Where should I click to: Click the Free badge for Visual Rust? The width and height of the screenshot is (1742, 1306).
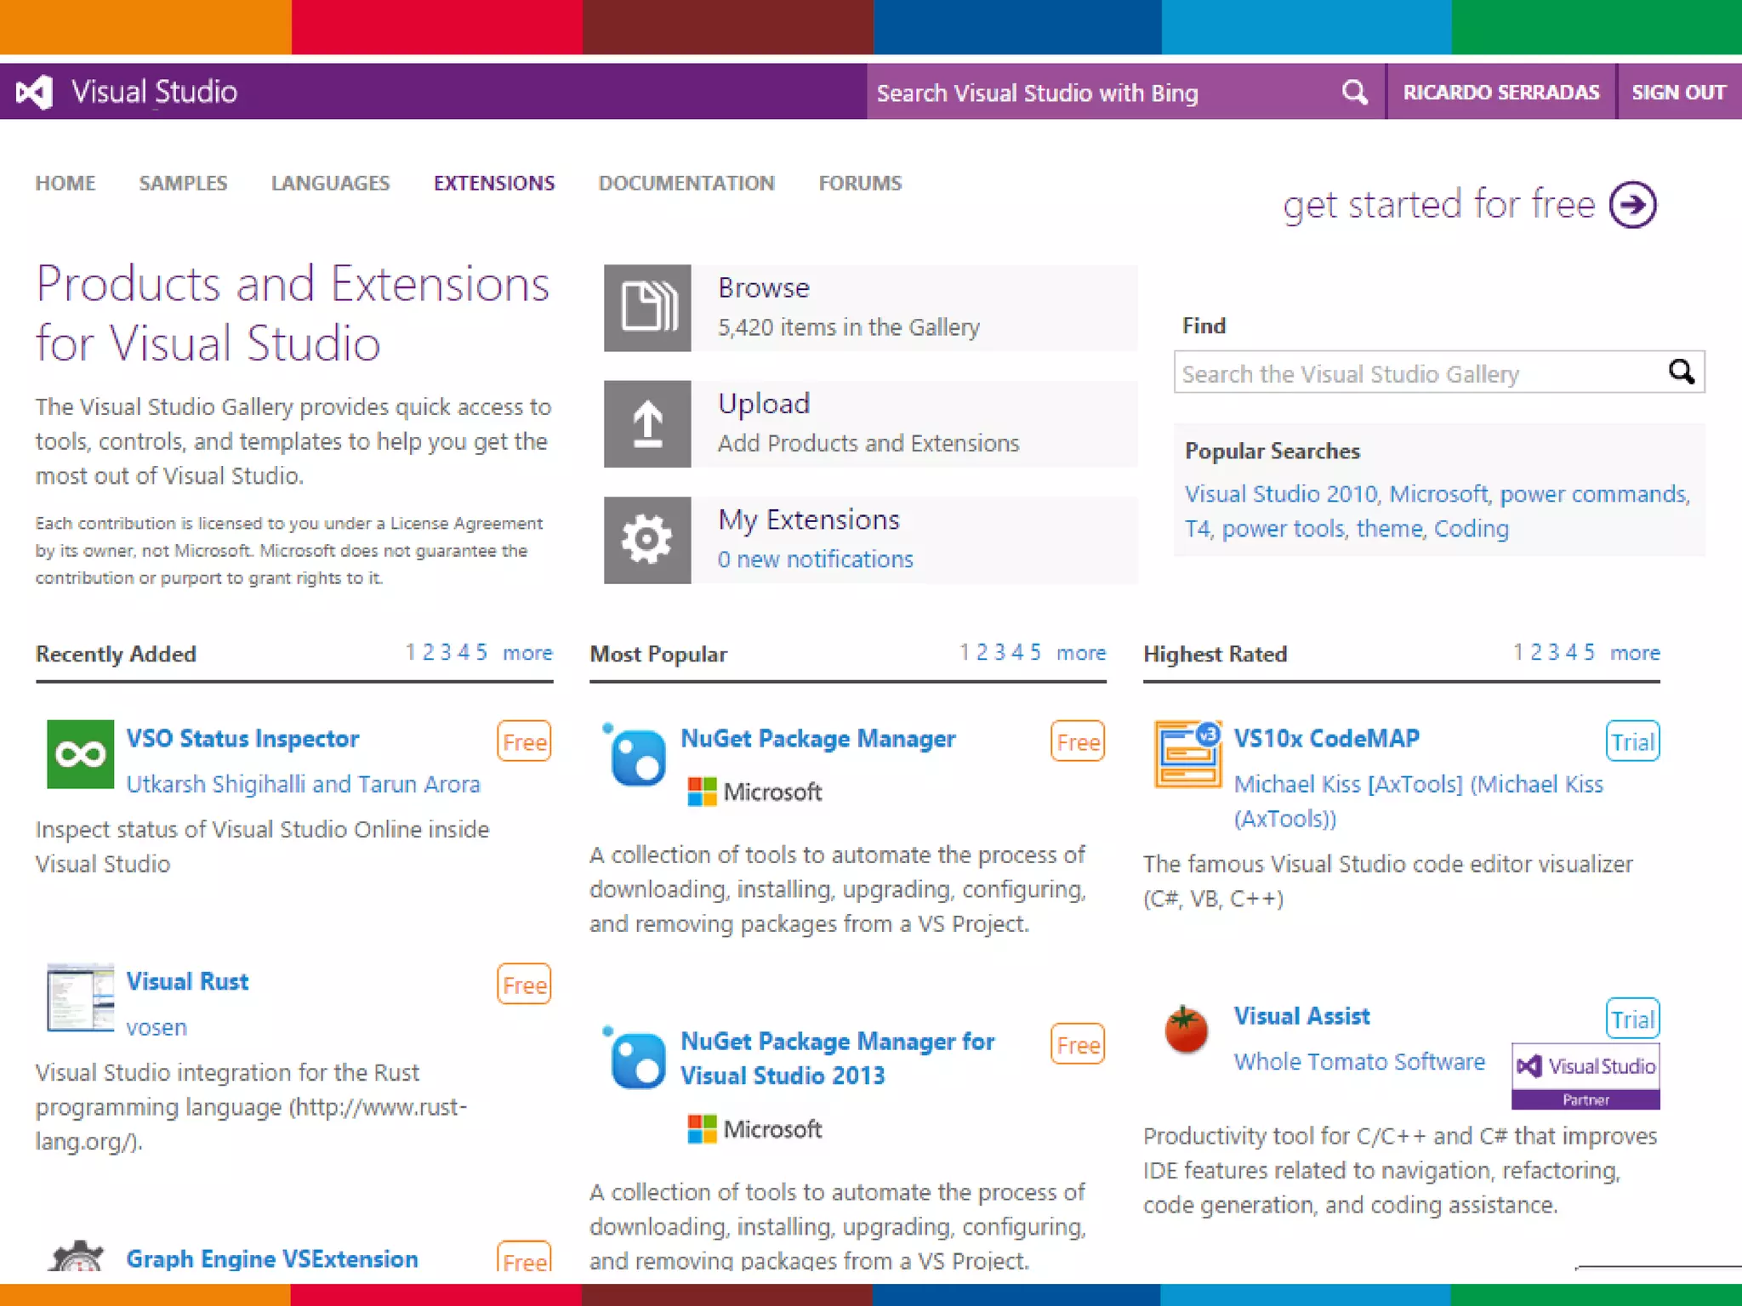pos(524,985)
